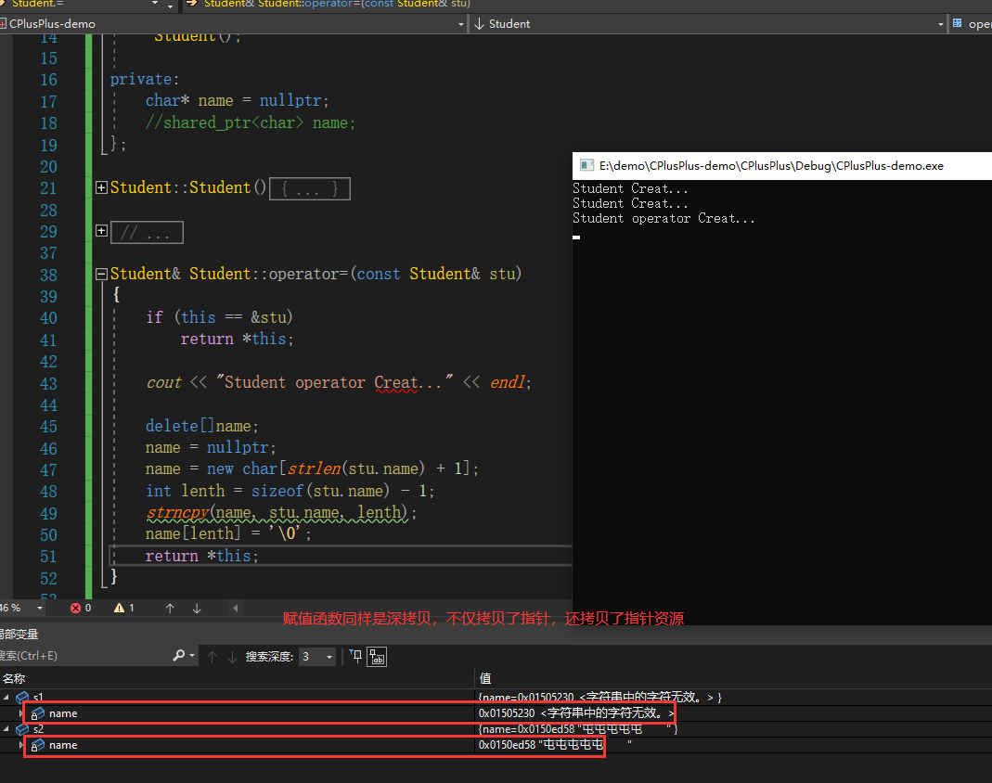Click the error count indicator showing 0
The image size is (992, 783).
[81, 608]
